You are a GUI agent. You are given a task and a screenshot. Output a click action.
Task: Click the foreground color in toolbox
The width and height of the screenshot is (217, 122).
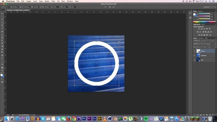(1, 75)
